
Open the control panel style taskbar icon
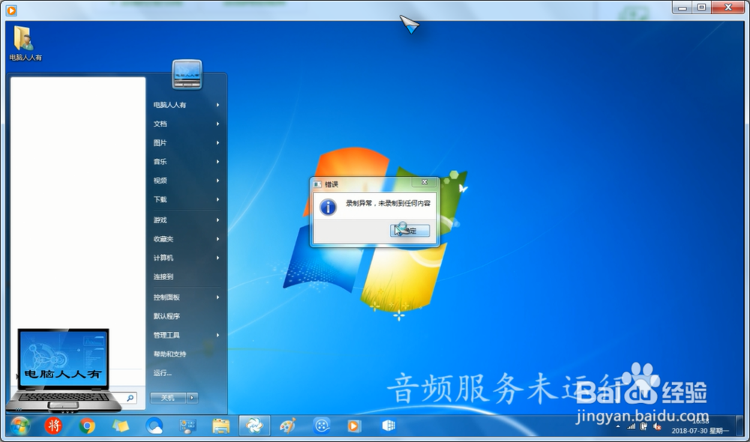pos(187,426)
